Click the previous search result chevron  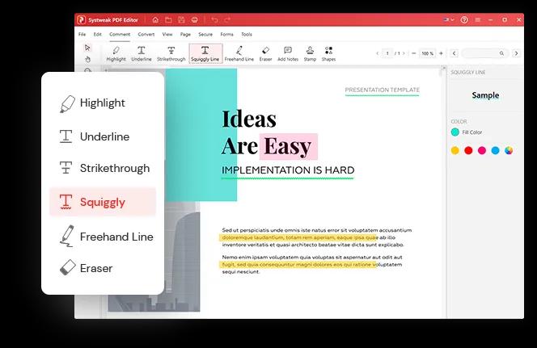pyautogui.click(x=455, y=53)
